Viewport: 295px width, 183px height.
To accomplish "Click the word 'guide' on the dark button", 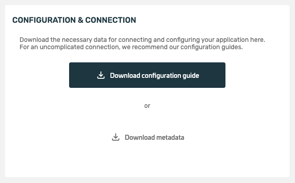I will [x=191, y=75].
